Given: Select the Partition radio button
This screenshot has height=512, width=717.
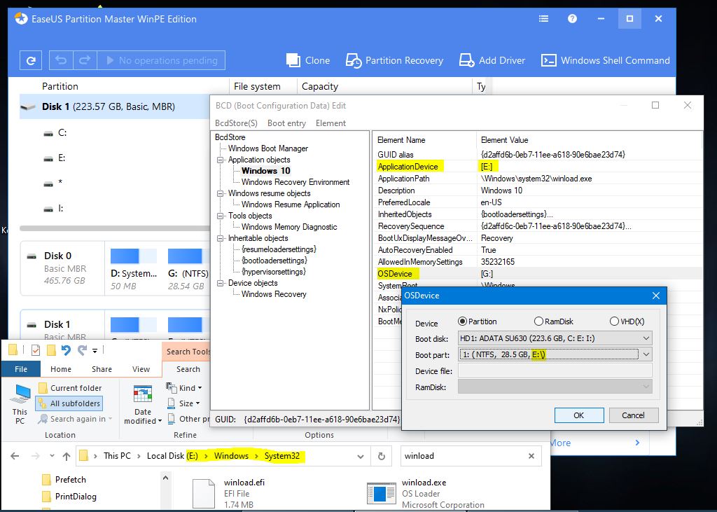Looking at the screenshot, I should (462, 321).
